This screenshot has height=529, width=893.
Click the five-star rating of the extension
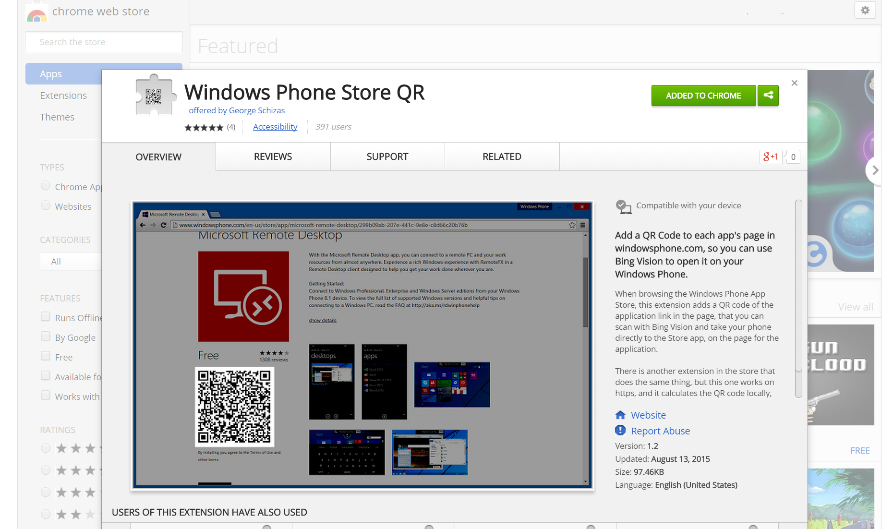pyautogui.click(x=204, y=127)
